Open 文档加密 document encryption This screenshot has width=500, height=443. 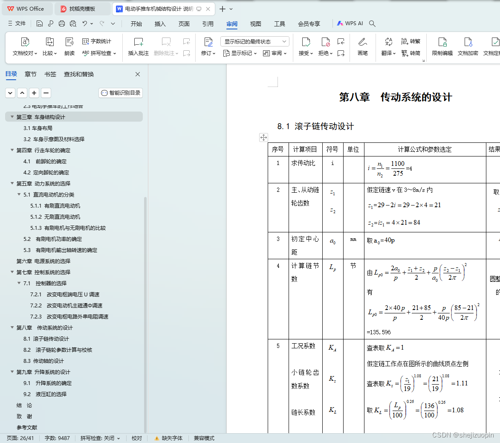click(468, 46)
